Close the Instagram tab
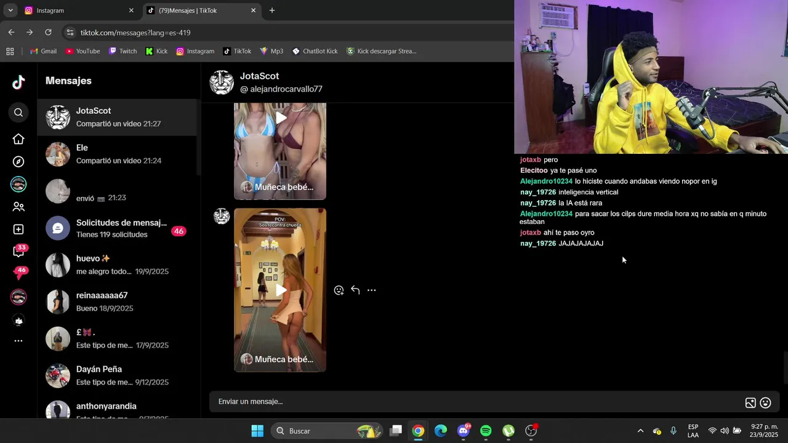 click(131, 10)
